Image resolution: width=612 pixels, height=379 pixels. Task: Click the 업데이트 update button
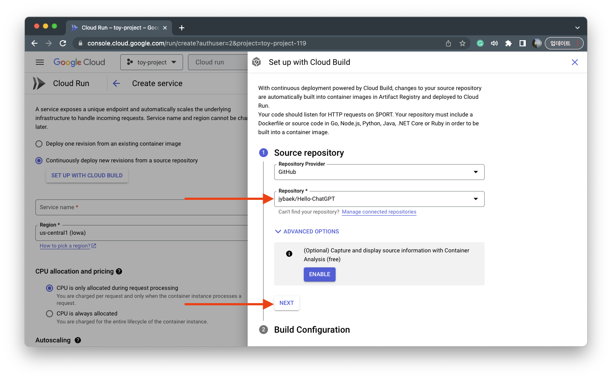pos(564,43)
